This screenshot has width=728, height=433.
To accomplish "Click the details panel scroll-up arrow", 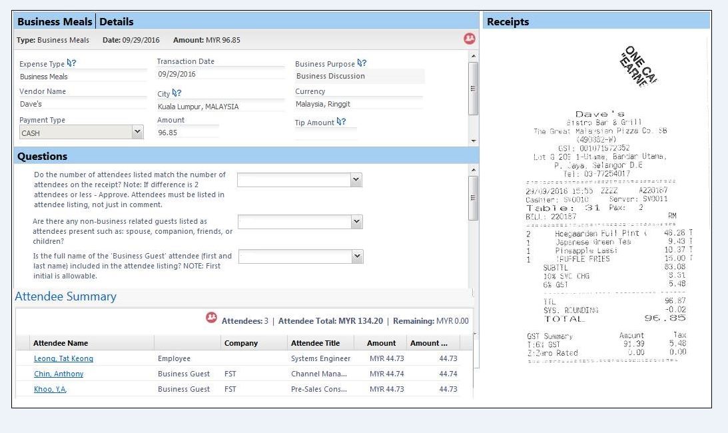I will click(x=474, y=56).
